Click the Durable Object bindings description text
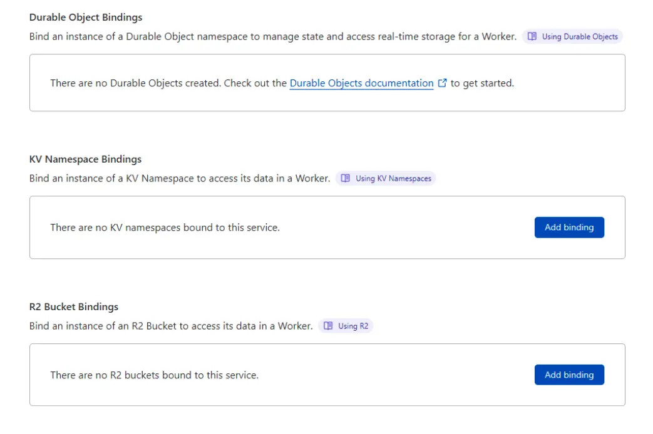This screenshot has width=653, height=434. click(x=272, y=36)
